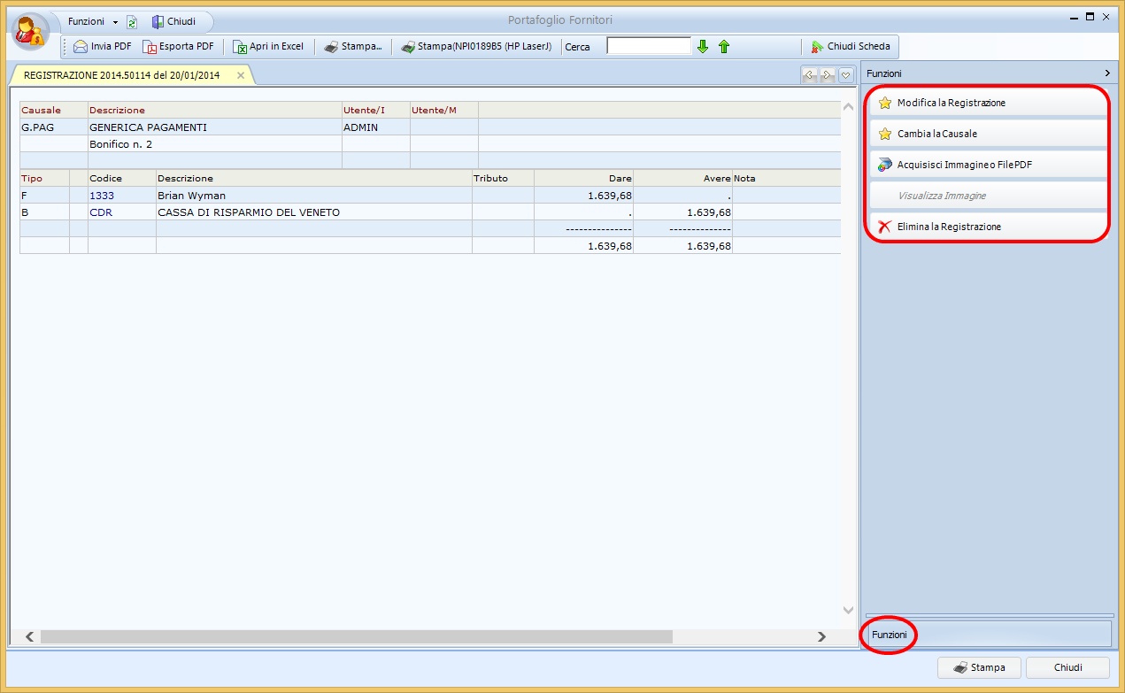1125x693 pixels.
Task: Click the Funzioni tab at panel bottom
Action: [x=890, y=635]
